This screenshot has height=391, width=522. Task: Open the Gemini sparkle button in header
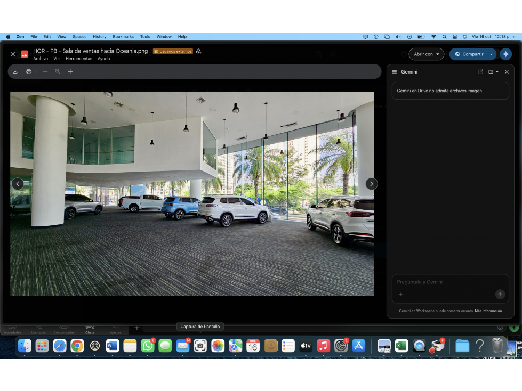pyautogui.click(x=505, y=54)
